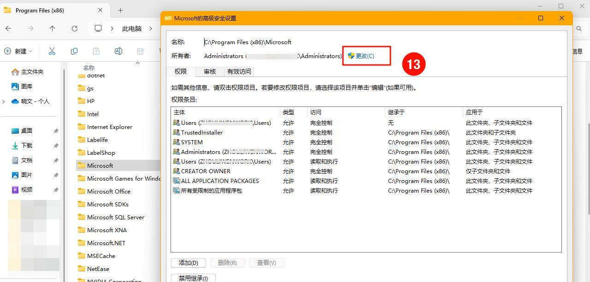This screenshot has height=282, width=590.
Task: Open search with the magnifier icon
Action: click(579, 28)
